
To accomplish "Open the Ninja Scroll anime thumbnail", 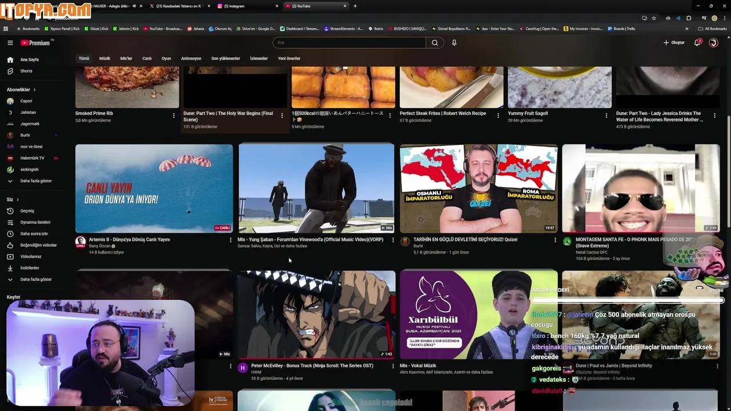I will click(316, 315).
